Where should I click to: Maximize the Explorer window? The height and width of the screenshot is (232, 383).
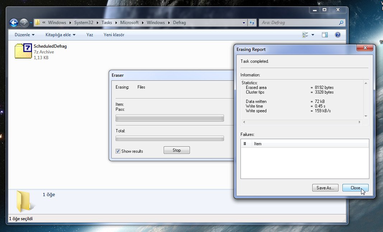pyautogui.click(x=324, y=10)
